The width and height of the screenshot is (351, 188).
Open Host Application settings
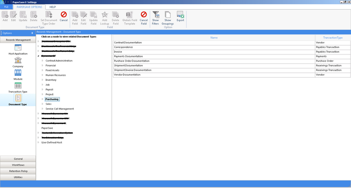click(18, 50)
